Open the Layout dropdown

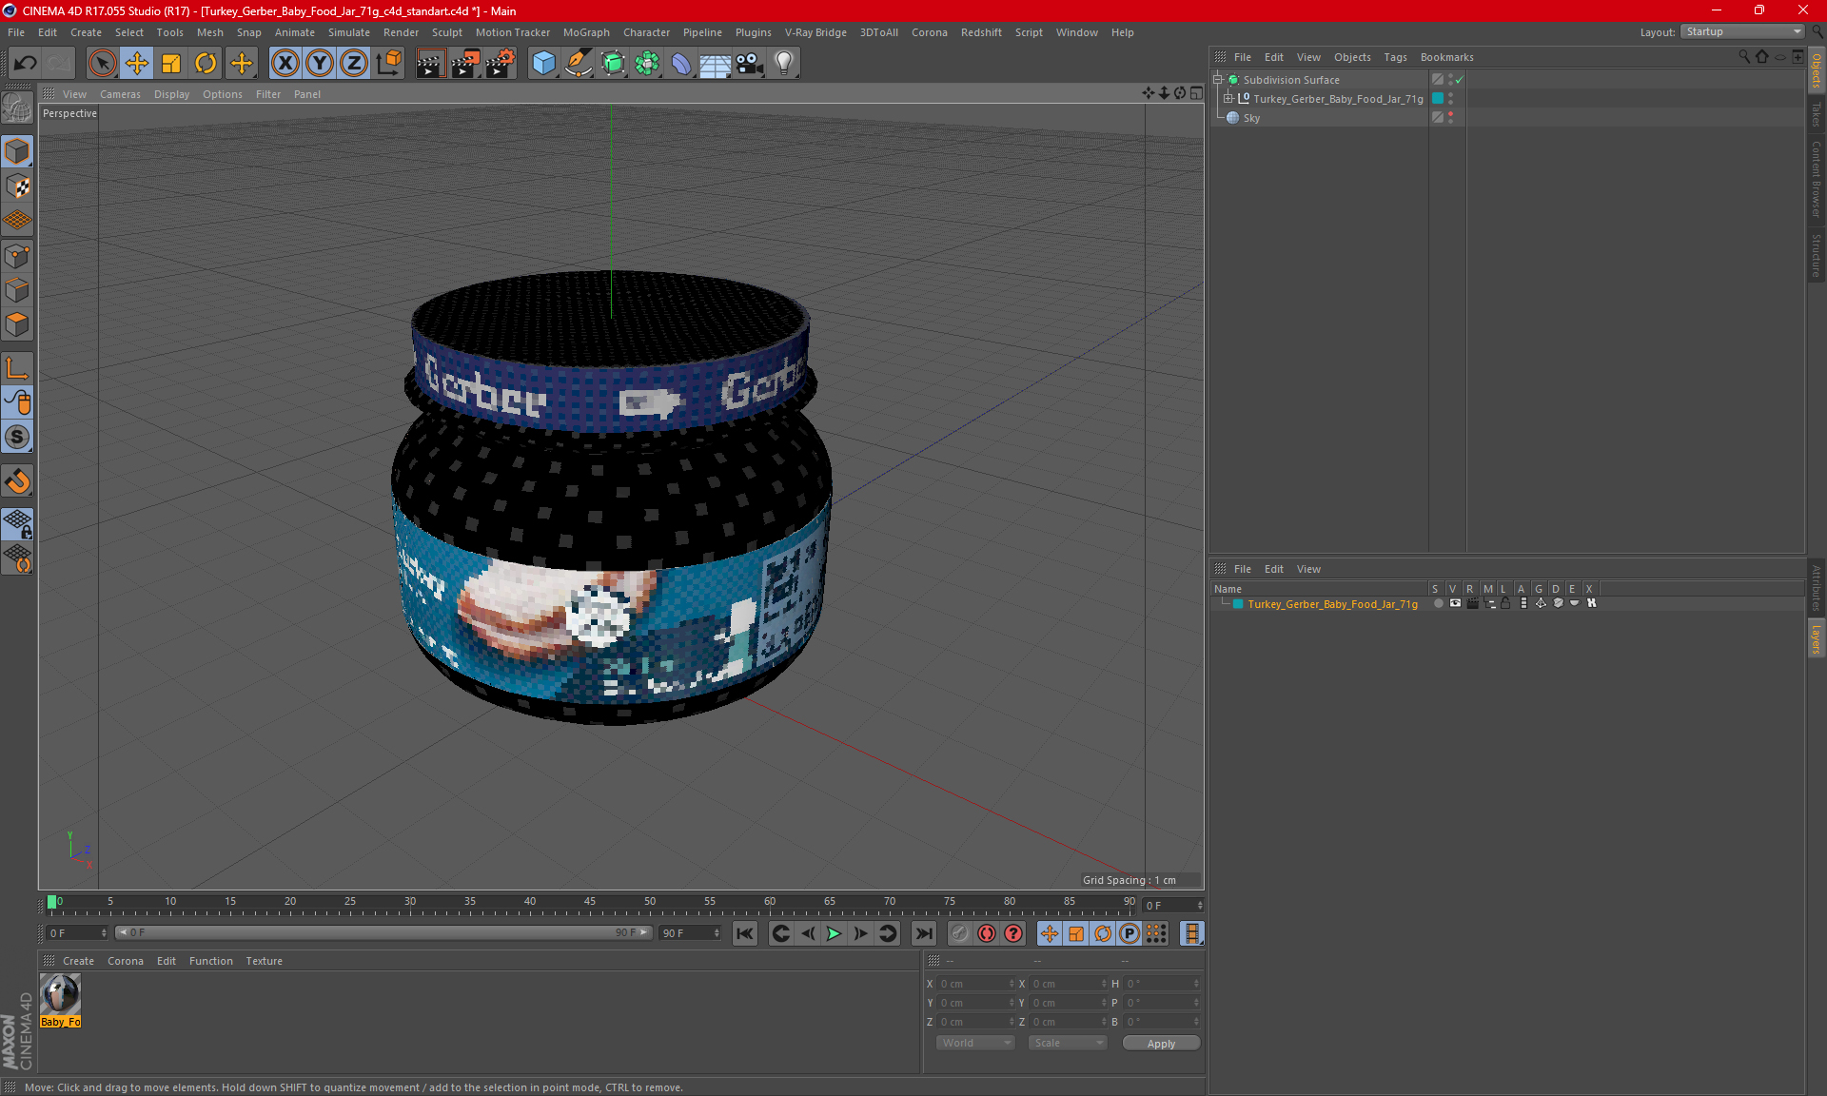[1743, 31]
